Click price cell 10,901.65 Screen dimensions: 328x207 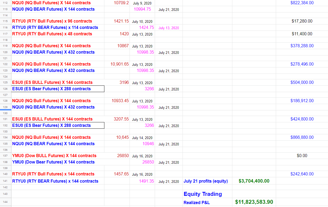pyautogui.click(x=117, y=64)
